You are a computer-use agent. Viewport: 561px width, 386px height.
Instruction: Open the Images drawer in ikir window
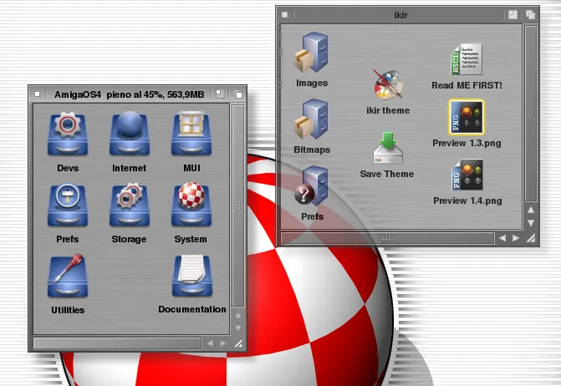point(312,53)
